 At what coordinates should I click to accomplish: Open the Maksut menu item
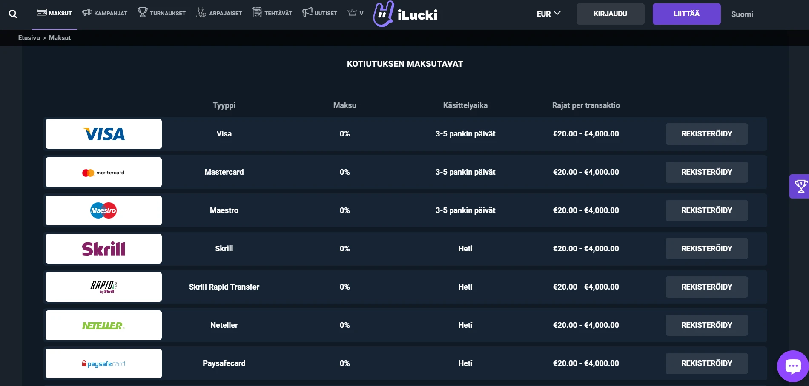pos(54,13)
